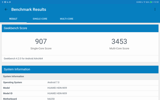Tap the USB status icon
The width and height of the screenshot is (160, 100).
(x=2, y=2)
